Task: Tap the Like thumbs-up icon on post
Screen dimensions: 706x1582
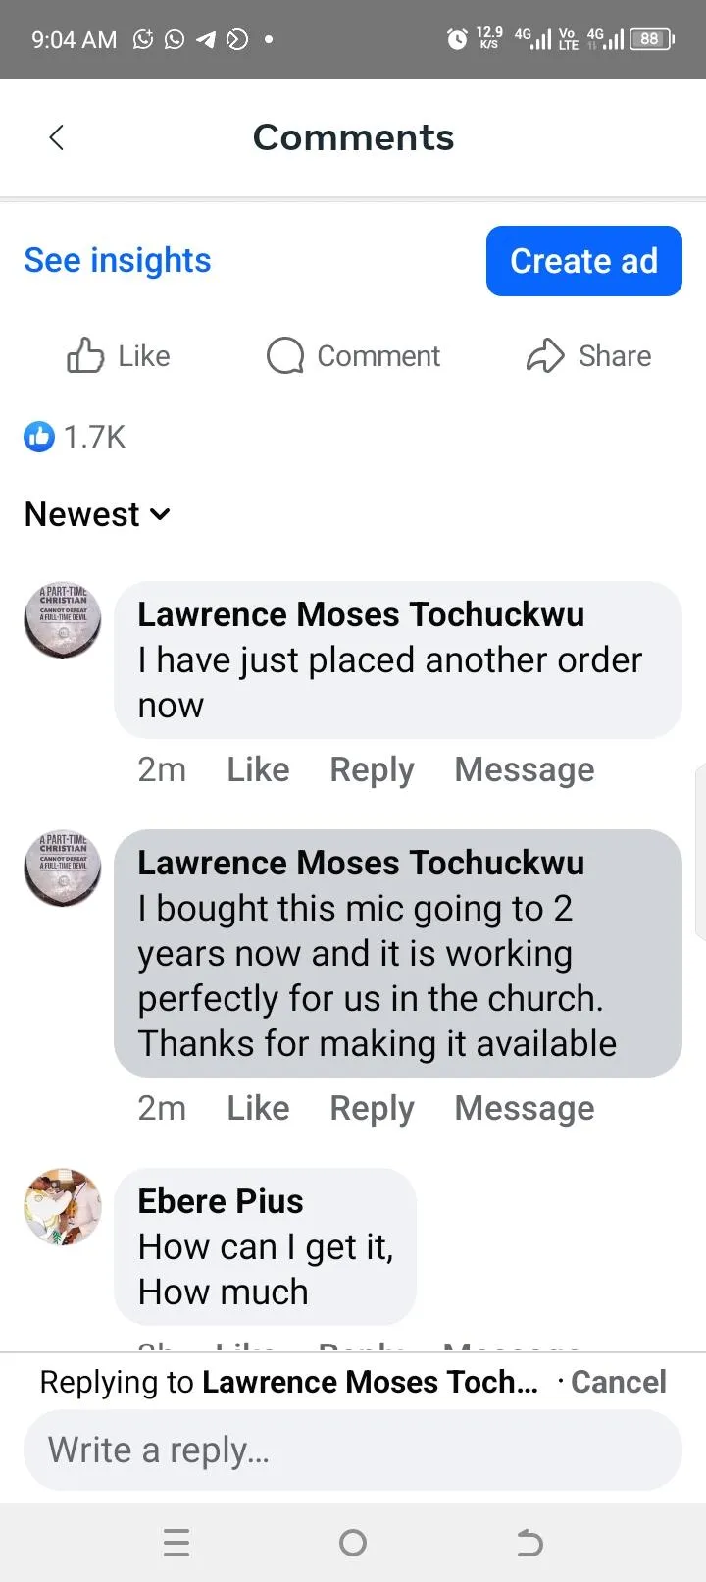Action: (x=85, y=355)
